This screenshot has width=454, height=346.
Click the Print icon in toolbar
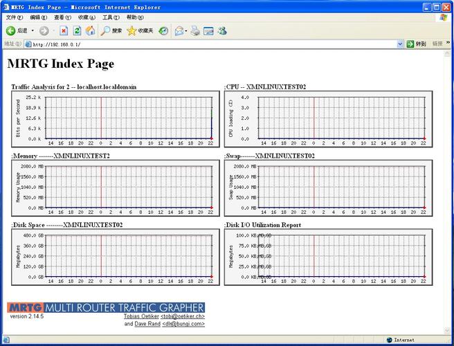195,30
